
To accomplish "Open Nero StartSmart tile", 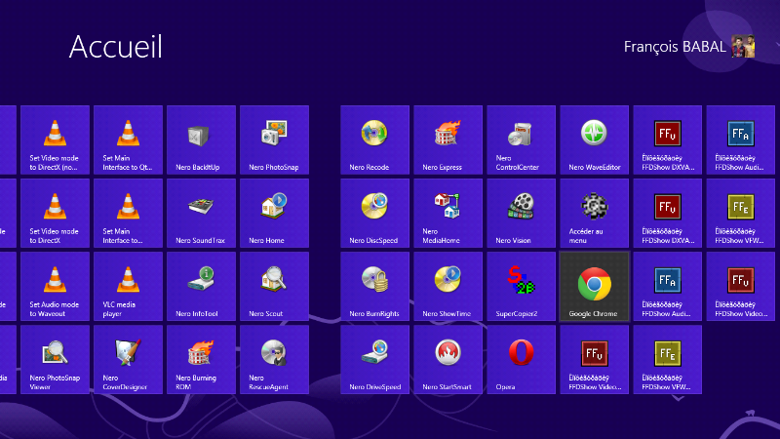I will (x=448, y=359).
